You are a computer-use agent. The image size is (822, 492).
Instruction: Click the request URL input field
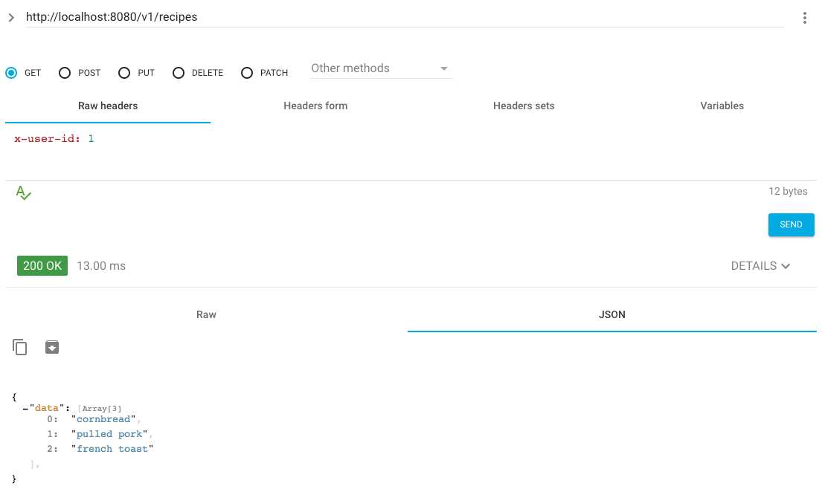point(402,16)
